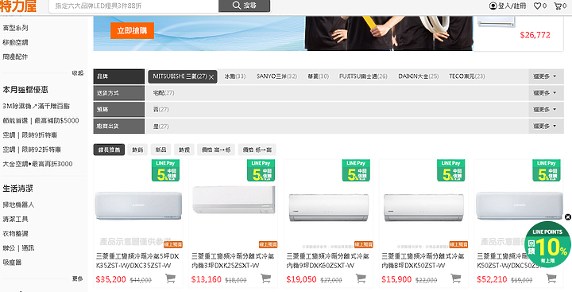Click the search input field
The image size is (572, 292).
pyautogui.click(x=134, y=6)
